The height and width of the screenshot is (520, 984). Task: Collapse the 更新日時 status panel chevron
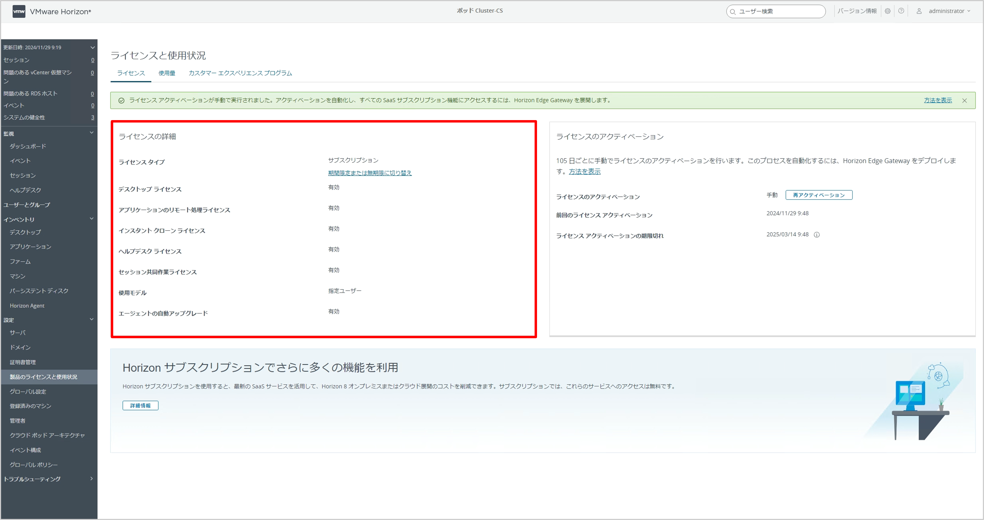click(x=92, y=47)
